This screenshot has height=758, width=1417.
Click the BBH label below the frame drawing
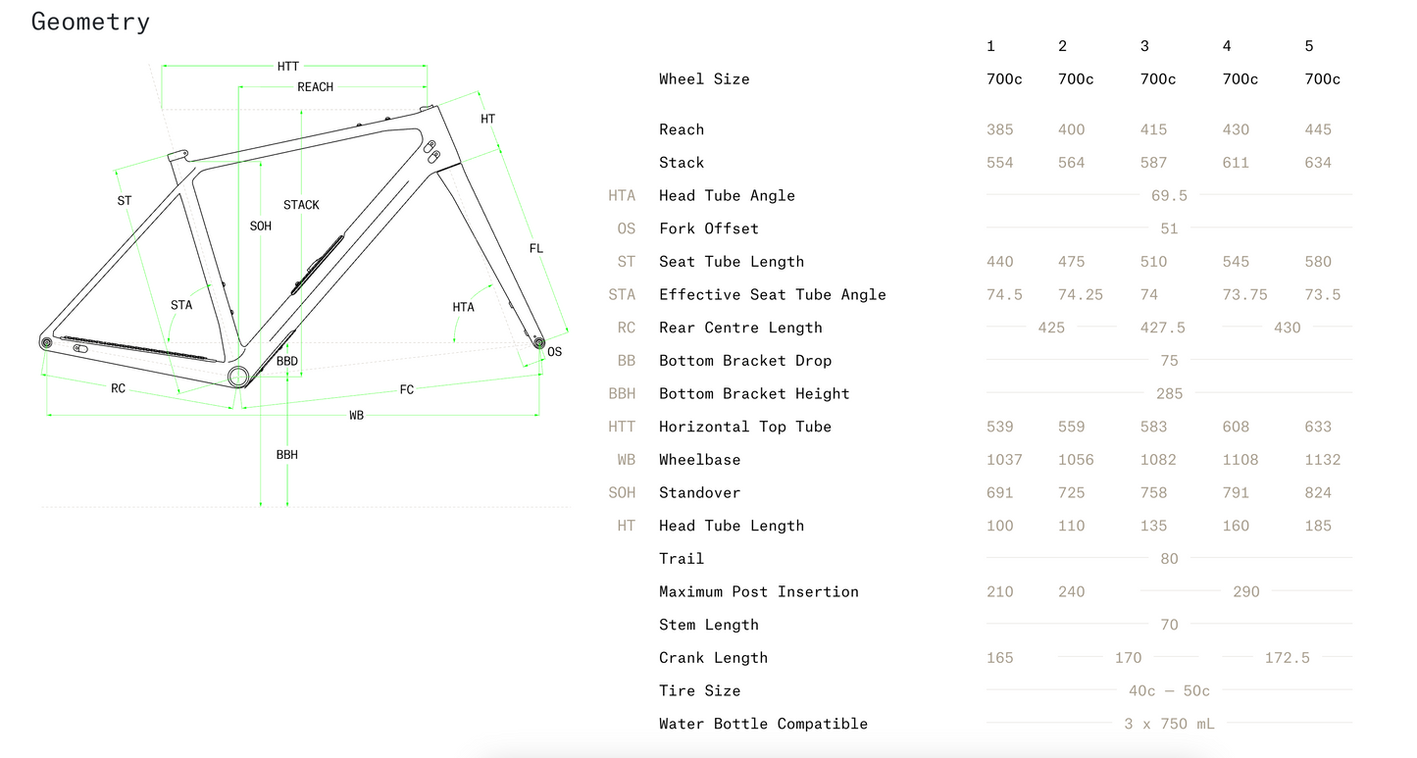pos(286,455)
